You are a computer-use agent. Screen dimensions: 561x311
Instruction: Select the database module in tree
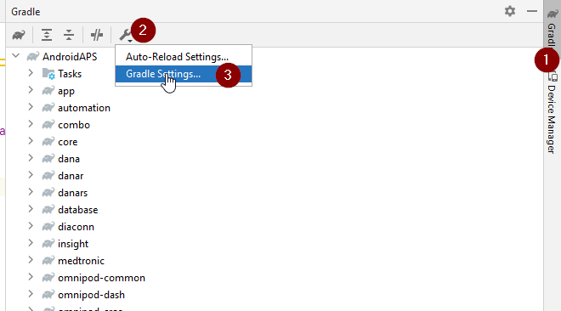pyautogui.click(x=77, y=210)
